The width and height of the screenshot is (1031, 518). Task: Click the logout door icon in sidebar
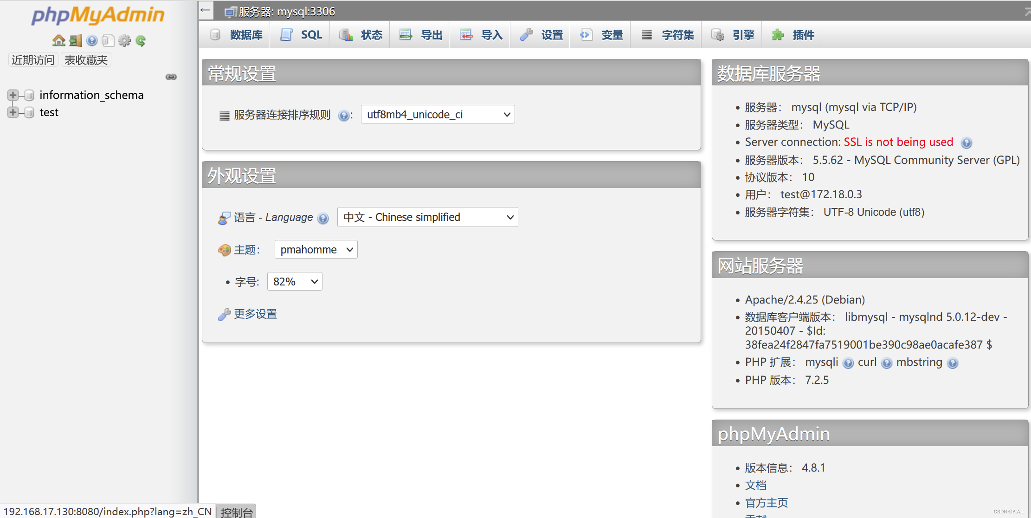[75, 40]
